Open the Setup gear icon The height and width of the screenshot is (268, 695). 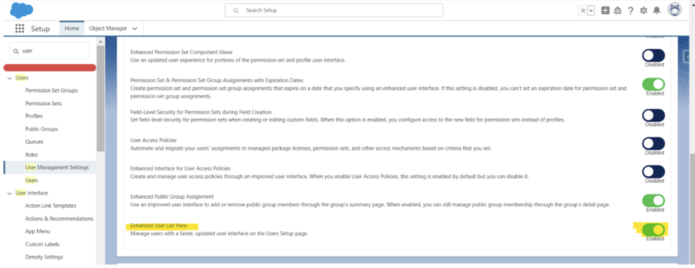pyautogui.click(x=643, y=11)
